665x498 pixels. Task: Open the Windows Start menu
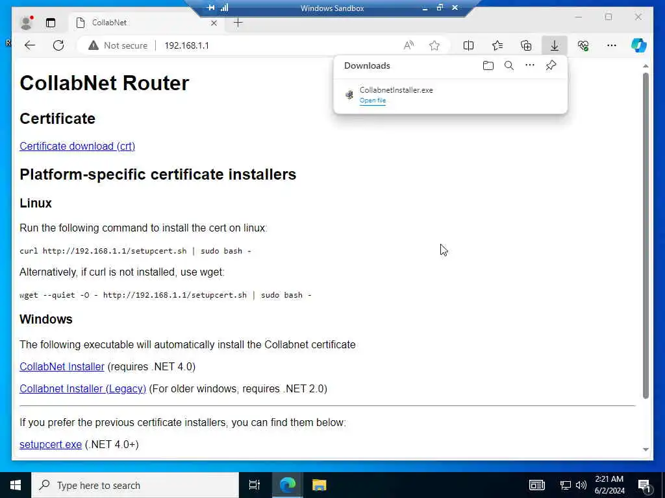(16, 485)
